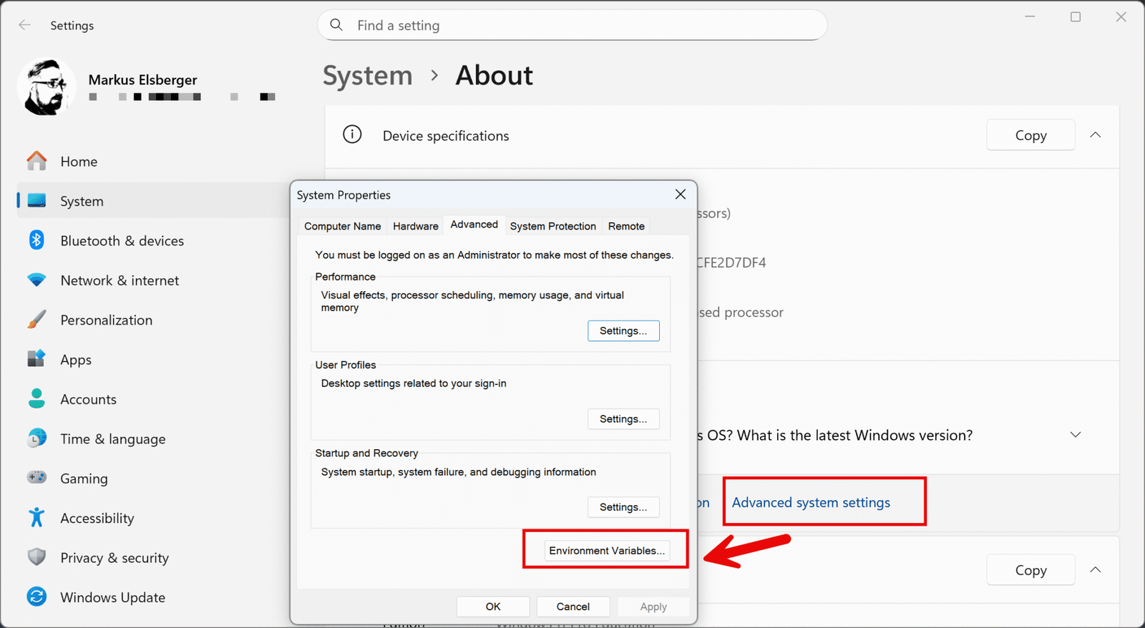The height and width of the screenshot is (628, 1145).
Task: Click the Find a setting search field
Action: 572,25
